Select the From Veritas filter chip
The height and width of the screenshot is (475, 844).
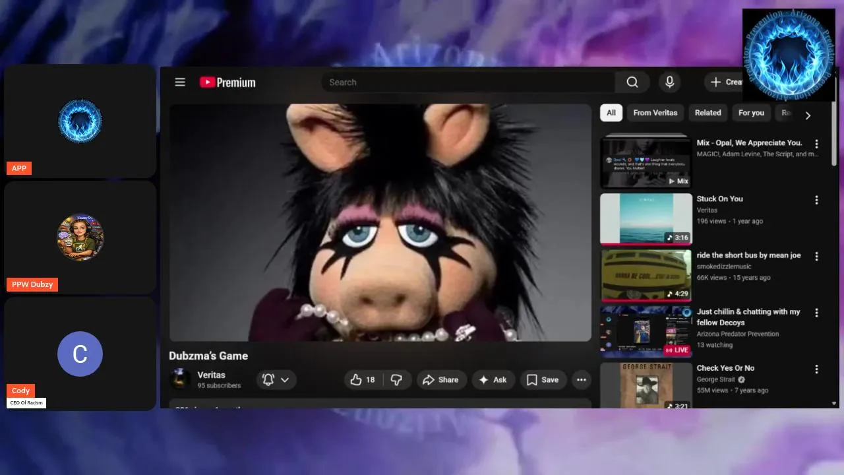655,113
